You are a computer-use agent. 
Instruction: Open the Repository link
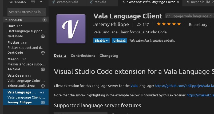pyautogui.click(x=198, y=25)
